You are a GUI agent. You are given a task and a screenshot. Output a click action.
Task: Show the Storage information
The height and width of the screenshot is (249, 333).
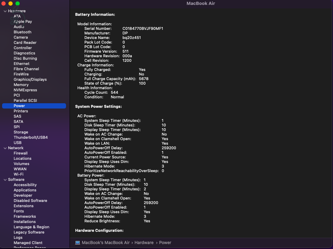pos(21,132)
